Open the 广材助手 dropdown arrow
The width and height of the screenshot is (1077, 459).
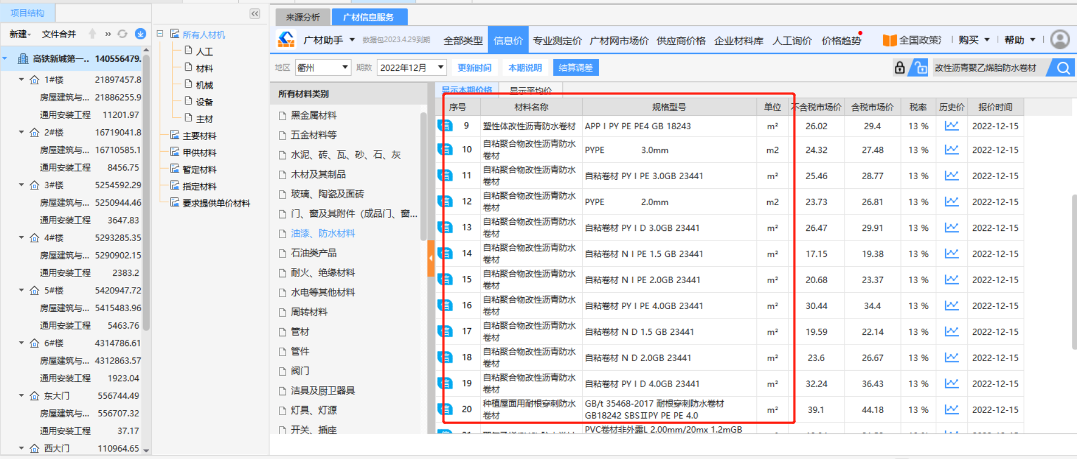pyautogui.click(x=352, y=40)
